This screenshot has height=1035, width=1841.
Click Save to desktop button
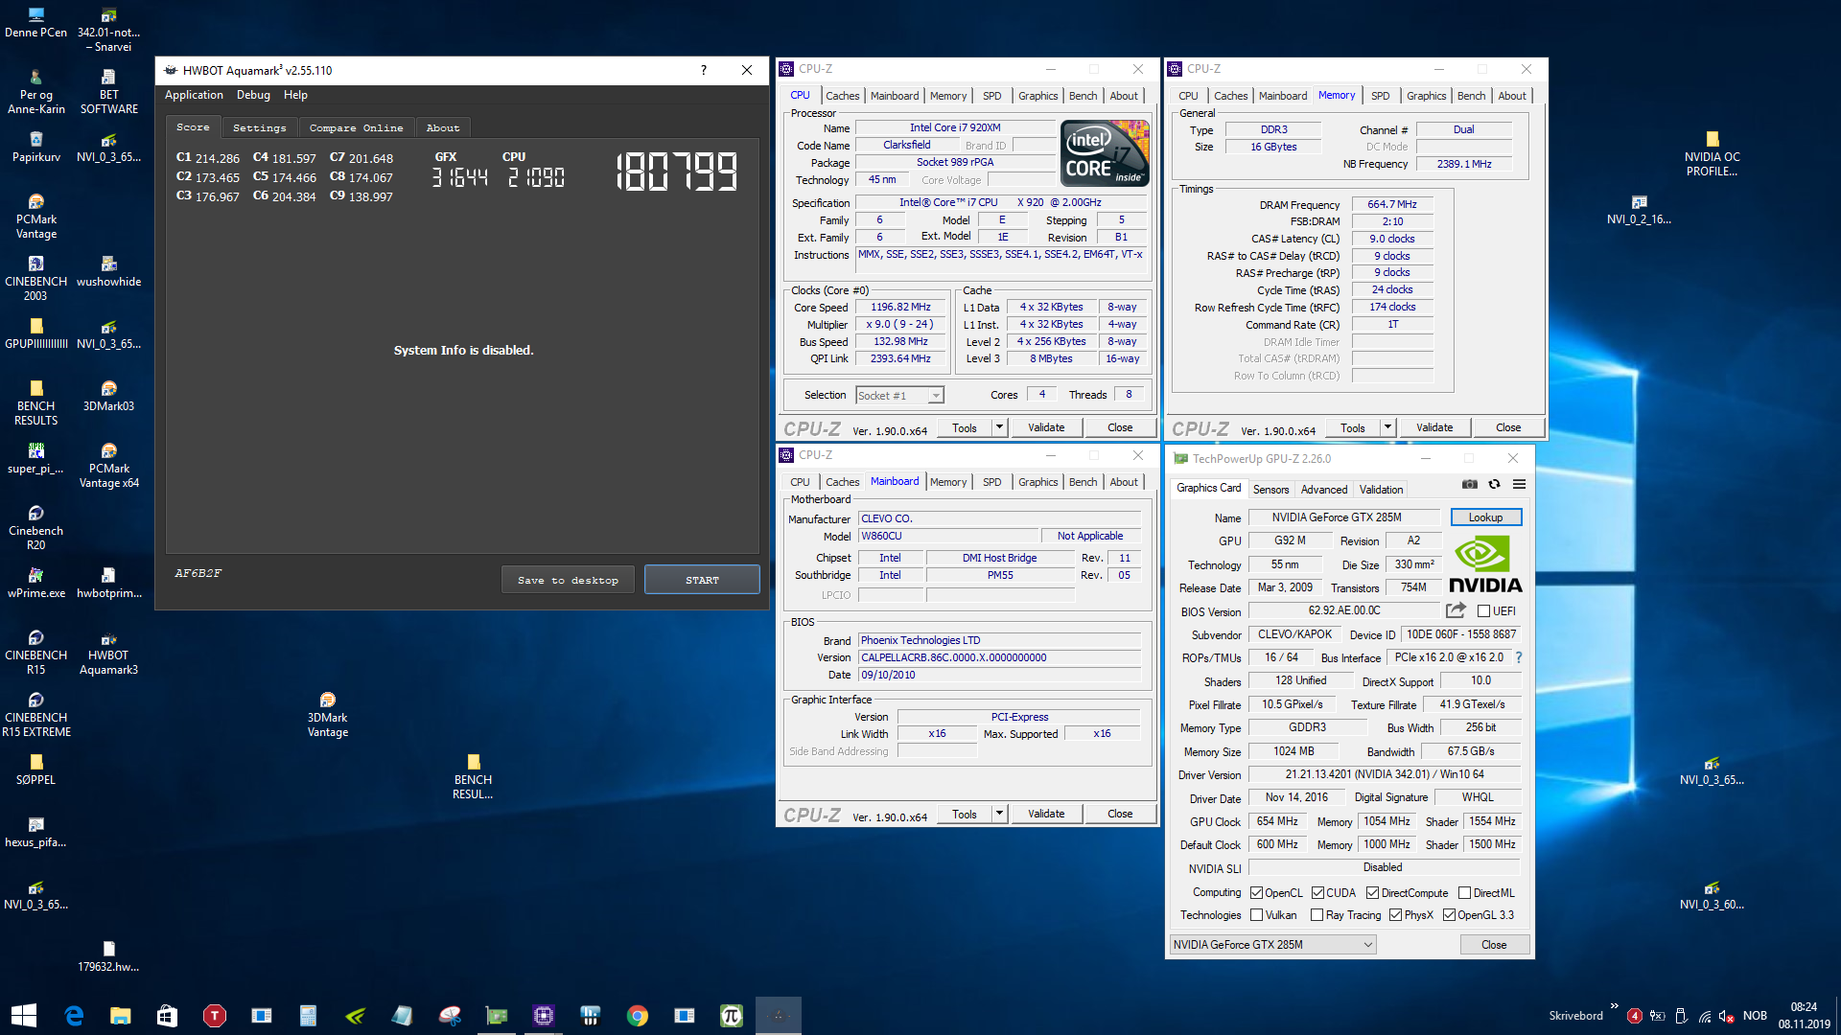click(x=568, y=580)
